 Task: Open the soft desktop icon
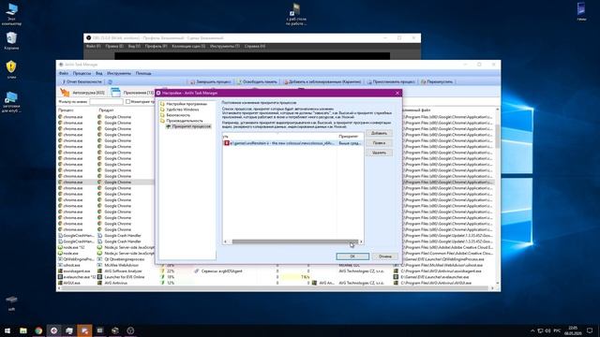click(x=11, y=303)
